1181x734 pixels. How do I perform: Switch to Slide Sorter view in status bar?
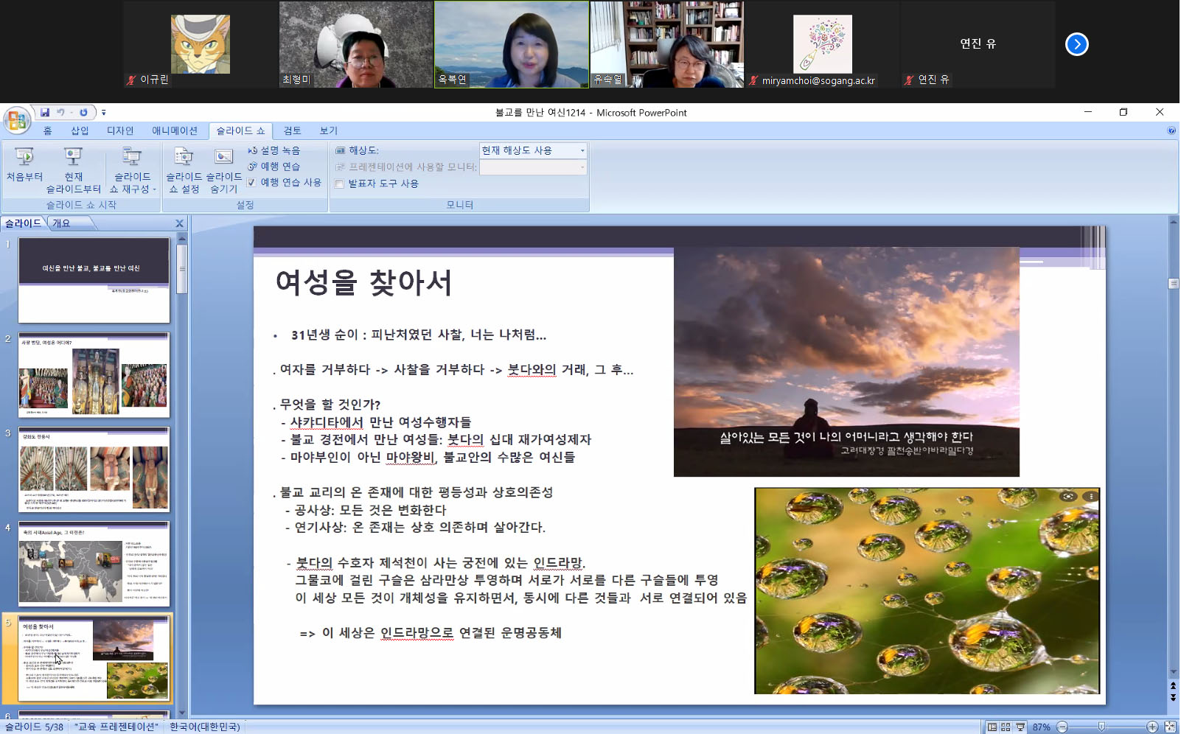1006,727
